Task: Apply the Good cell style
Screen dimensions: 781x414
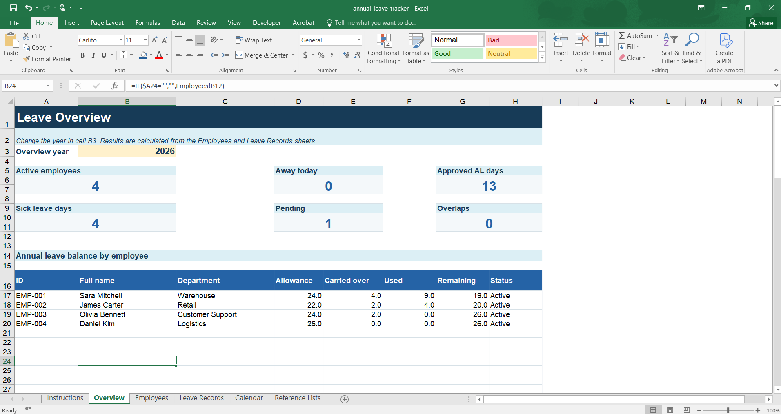Action: (x=458, y=53)
